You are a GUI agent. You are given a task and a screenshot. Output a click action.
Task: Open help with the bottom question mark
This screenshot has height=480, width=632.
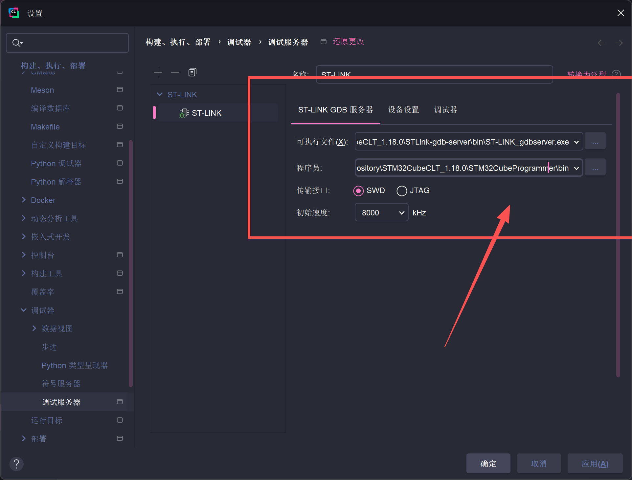point(16,464)
